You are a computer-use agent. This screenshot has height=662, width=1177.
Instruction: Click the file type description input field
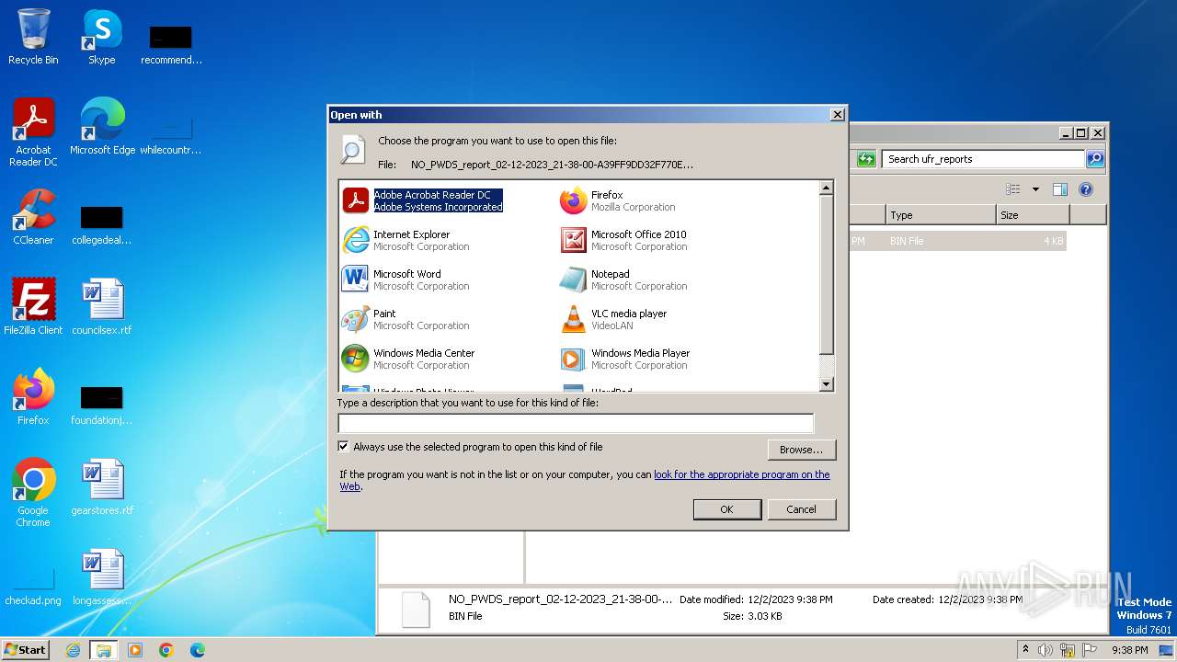pyautogui.click(x=576, y=423)
